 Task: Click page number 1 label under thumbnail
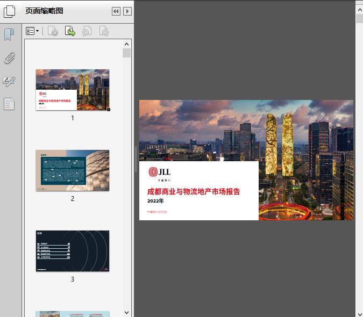(73, 118)
